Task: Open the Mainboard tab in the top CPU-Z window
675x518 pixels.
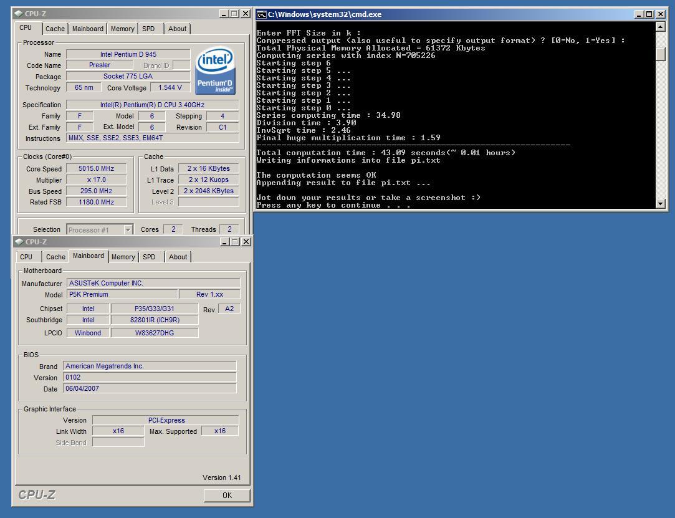Action: click(x=87, y=29)
